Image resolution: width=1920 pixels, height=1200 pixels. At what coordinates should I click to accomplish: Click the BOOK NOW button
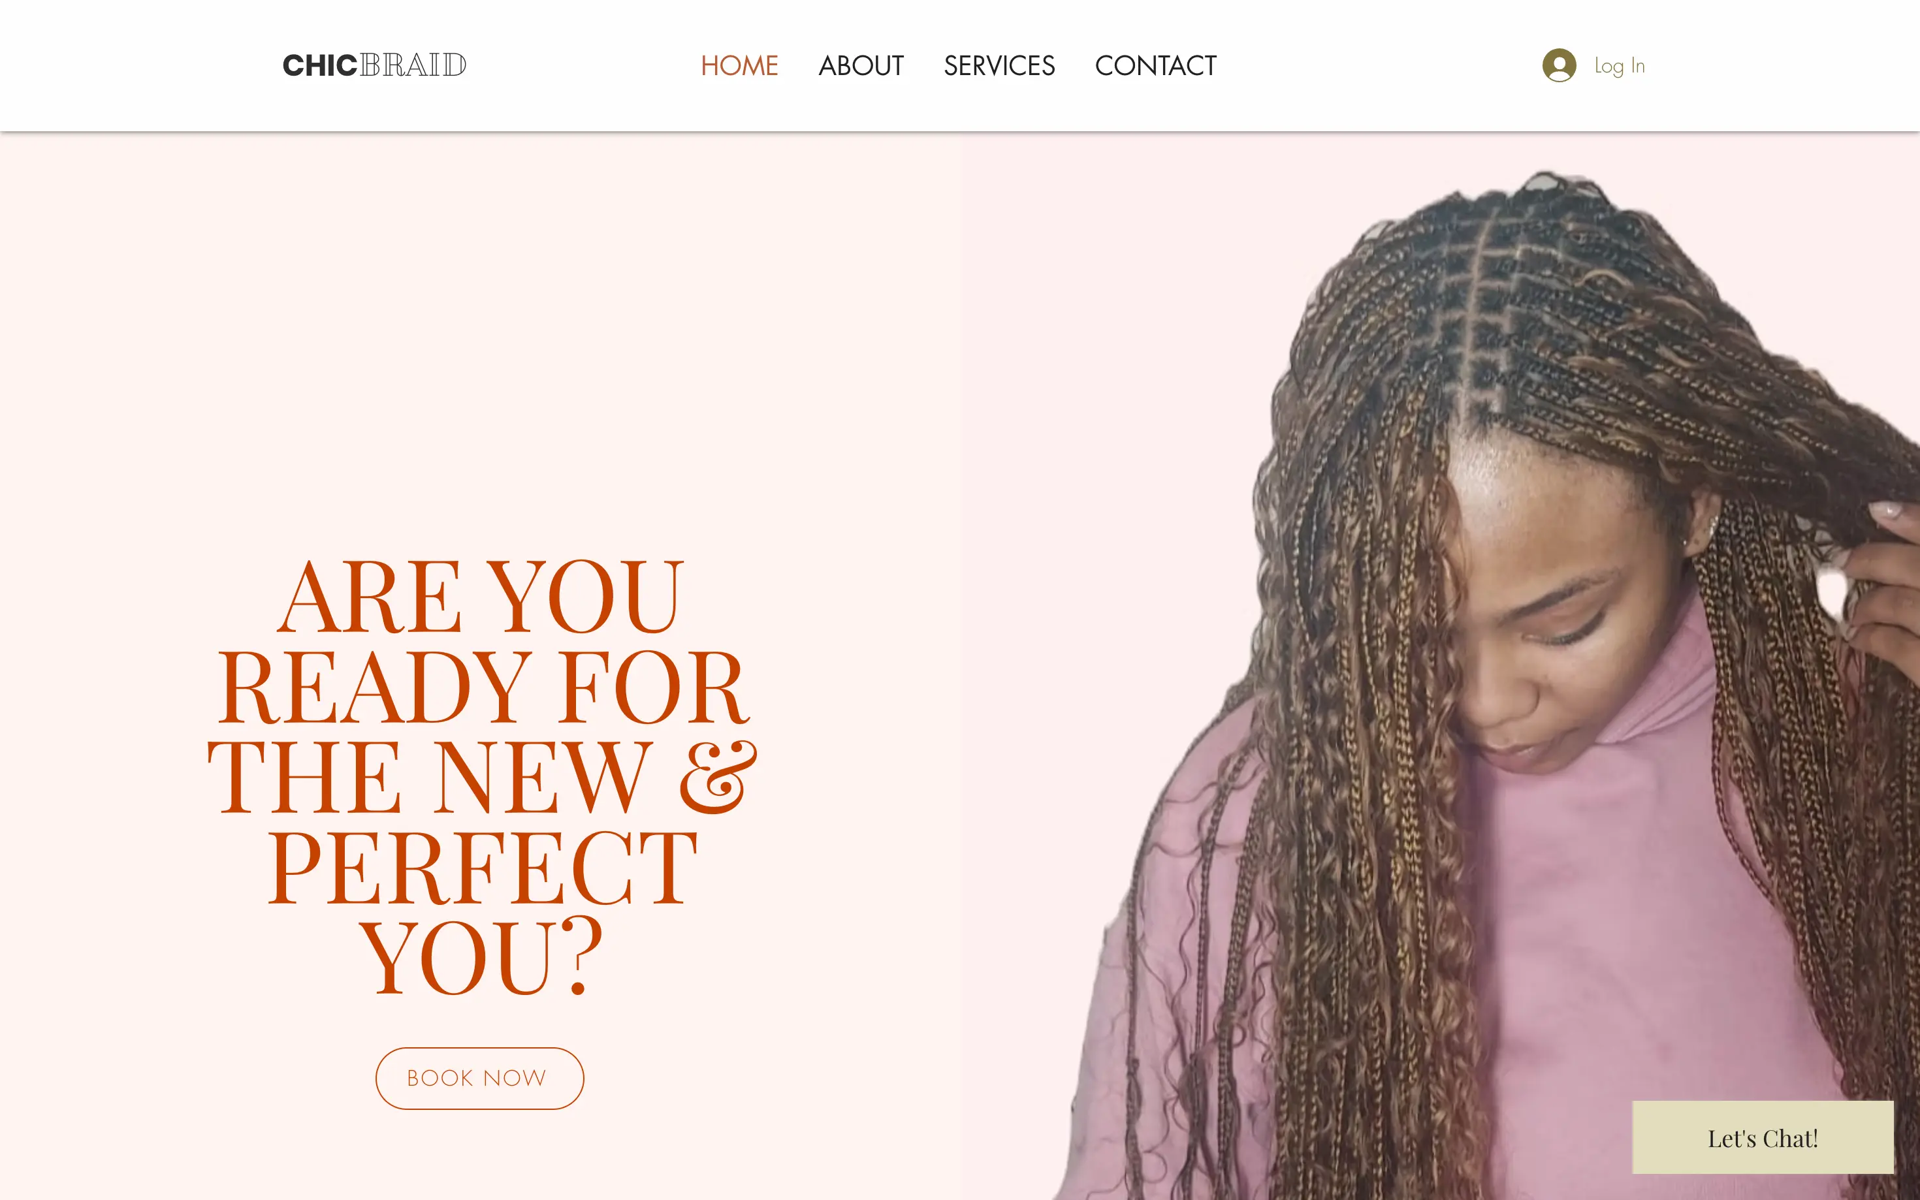[479, 1078]
